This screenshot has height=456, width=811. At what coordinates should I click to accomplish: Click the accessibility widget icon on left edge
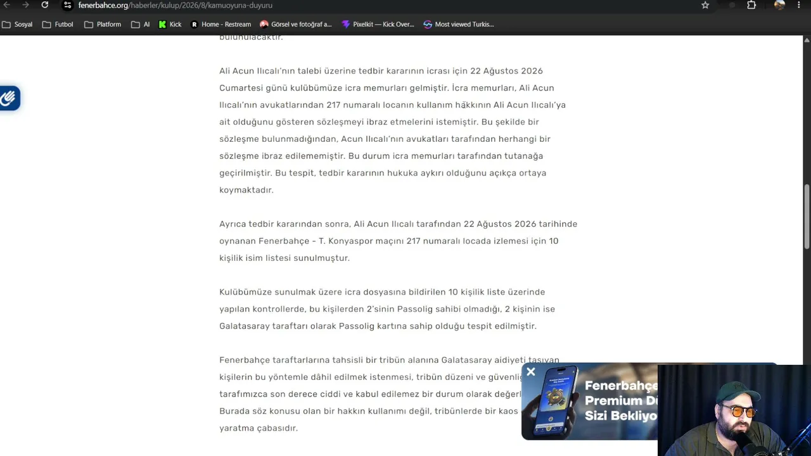(x=9, y=98)
